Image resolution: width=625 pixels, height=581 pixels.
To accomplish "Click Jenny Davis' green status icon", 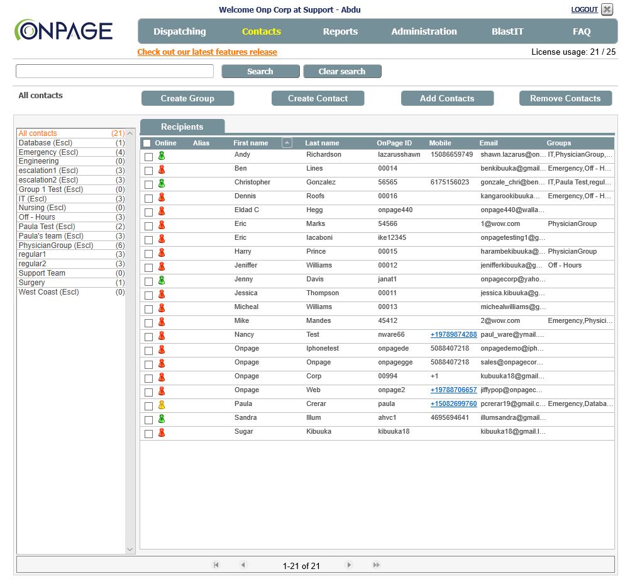I will 162,280.
